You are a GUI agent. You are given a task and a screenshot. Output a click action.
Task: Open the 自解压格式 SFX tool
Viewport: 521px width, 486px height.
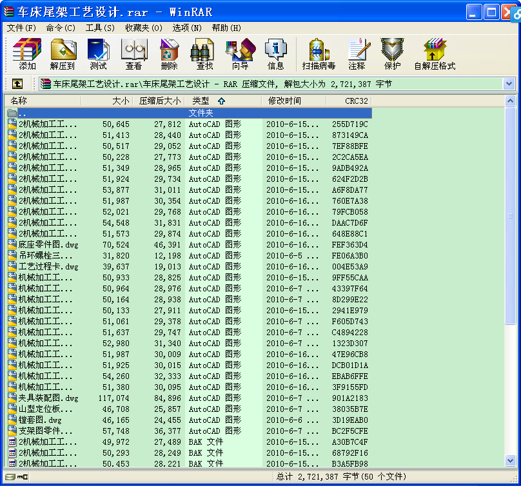435,53
